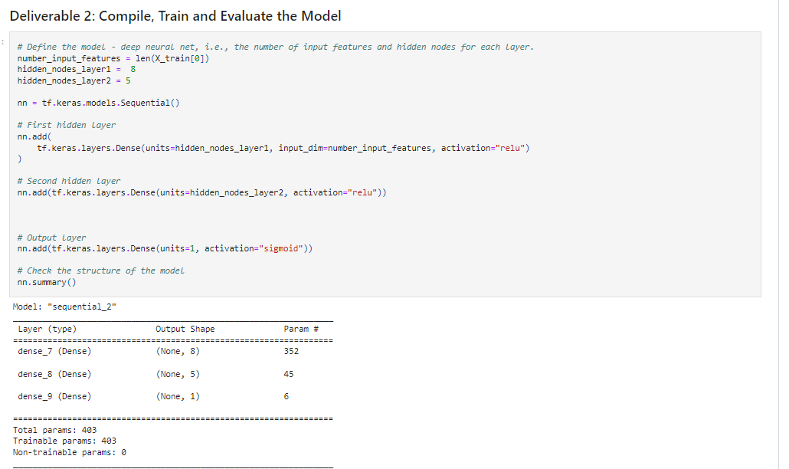Screen dimensions: 789x469
Task: Click the sigmoid output Dense line
Action: click(165, 248)
